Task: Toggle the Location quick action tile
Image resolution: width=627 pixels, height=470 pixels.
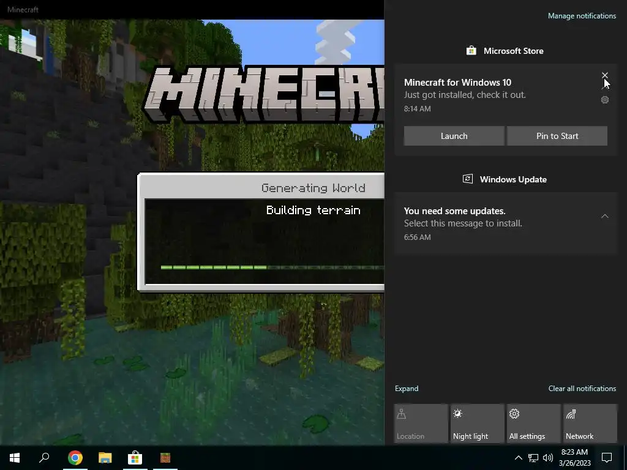Action: 421,423
